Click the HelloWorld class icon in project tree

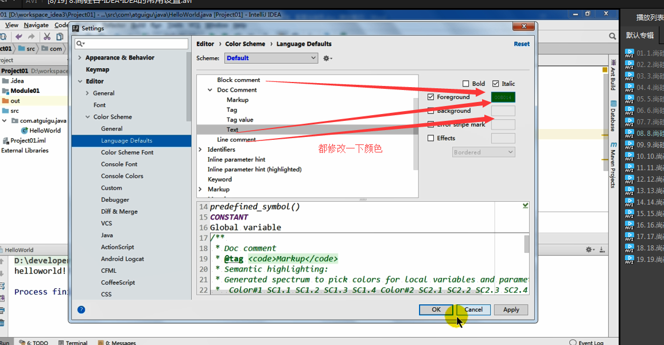tap(25, 131)
